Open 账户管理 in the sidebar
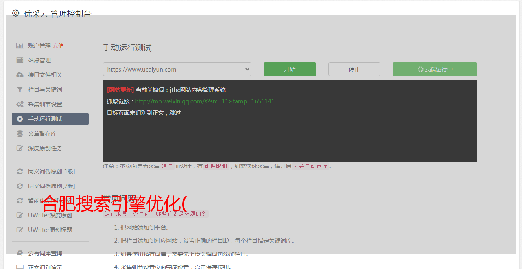The image size is (522, 269). click(x=39, y=46)
